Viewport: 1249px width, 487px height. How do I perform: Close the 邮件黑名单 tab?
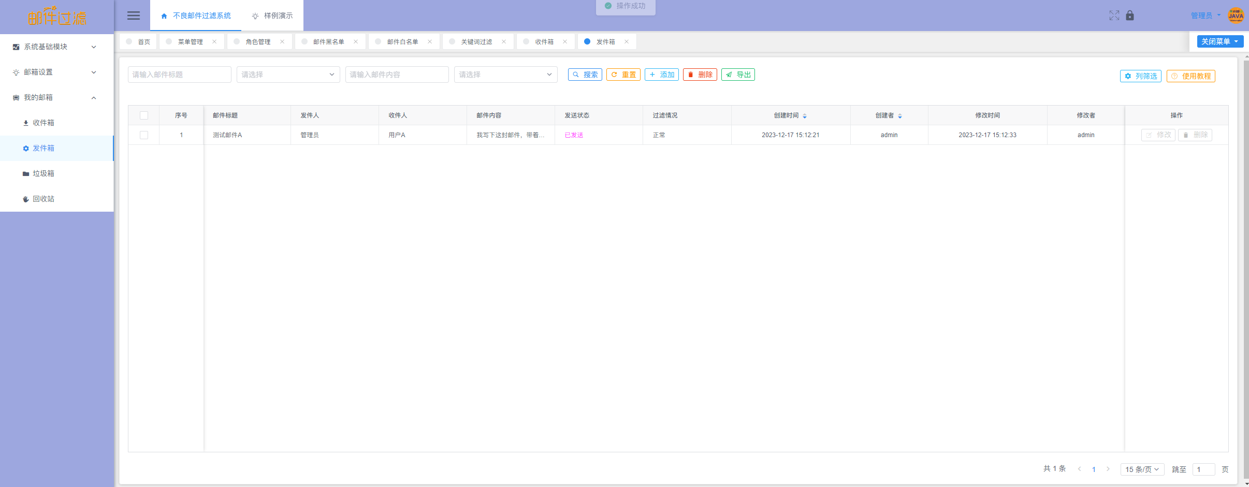pyautogui.click(x=356, y=42)
